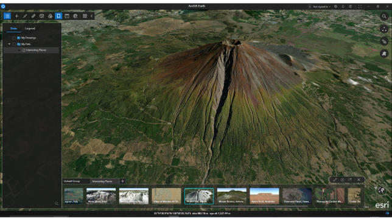Open the Villas of Manabe Al Oh... bookmark thumbnail
The image size is (392, 221).
click(166, 196)
